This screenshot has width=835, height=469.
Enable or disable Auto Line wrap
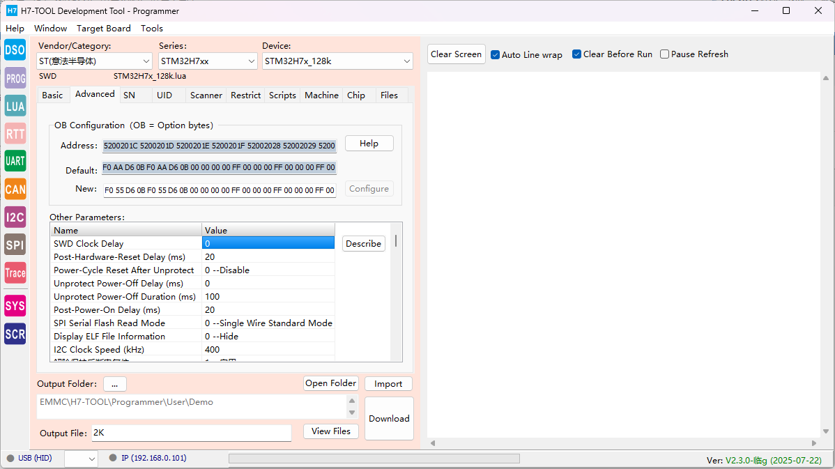point(527,55)
